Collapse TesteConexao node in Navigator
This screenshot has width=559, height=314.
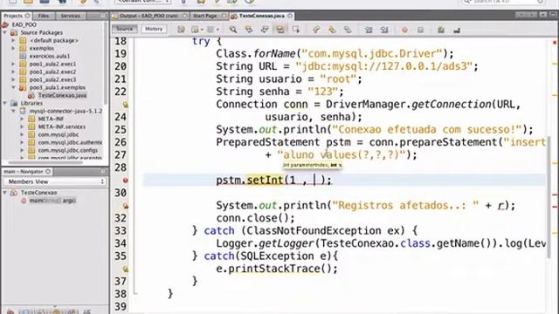pos(5,193)
